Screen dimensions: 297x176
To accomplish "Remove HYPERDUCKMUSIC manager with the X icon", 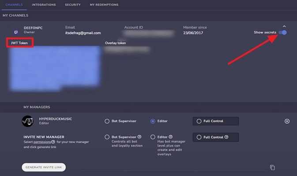I will (287, 121).
